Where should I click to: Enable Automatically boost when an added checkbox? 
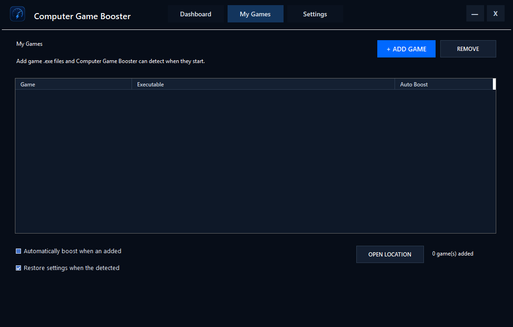(19, 251)
